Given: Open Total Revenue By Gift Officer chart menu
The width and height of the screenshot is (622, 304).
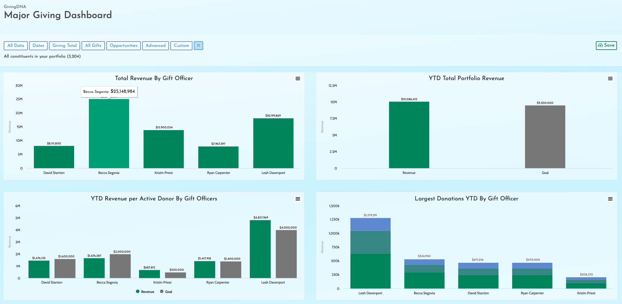Looking at the screenshot, I should [x=297, y=78].
